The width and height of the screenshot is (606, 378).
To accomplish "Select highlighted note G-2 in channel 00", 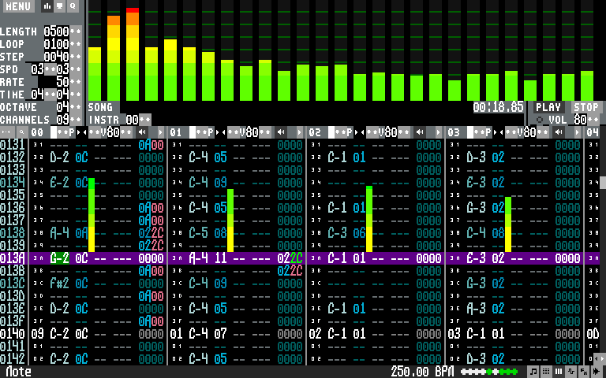I will click(59, 258).
